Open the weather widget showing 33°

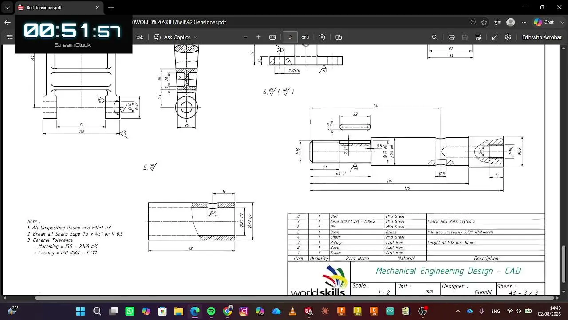13,310
